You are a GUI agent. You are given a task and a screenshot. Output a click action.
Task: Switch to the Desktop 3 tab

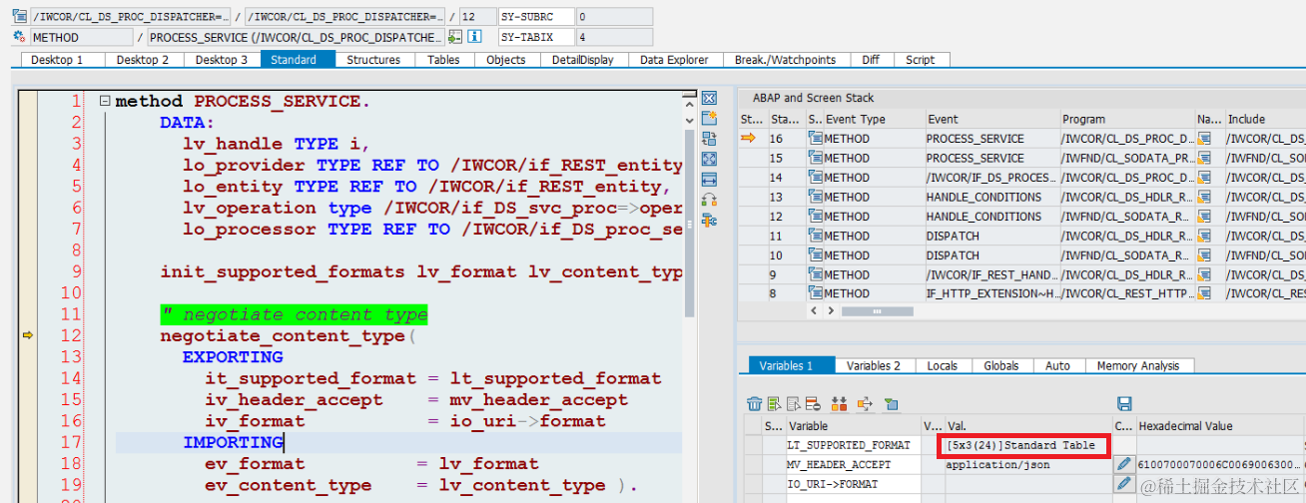click(222, 60)
